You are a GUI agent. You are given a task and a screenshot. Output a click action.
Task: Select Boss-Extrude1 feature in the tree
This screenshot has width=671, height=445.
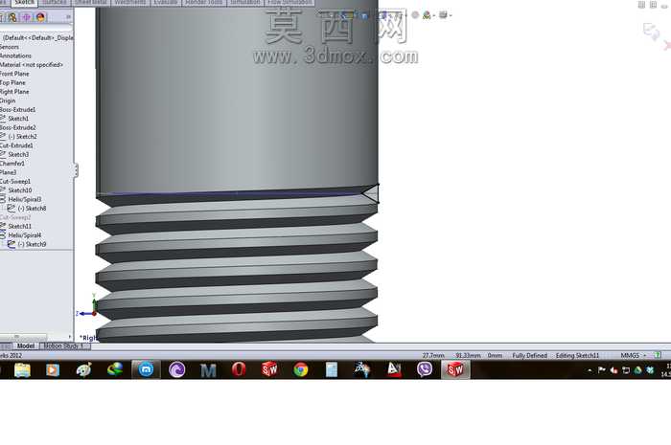(x=17, y=109)
